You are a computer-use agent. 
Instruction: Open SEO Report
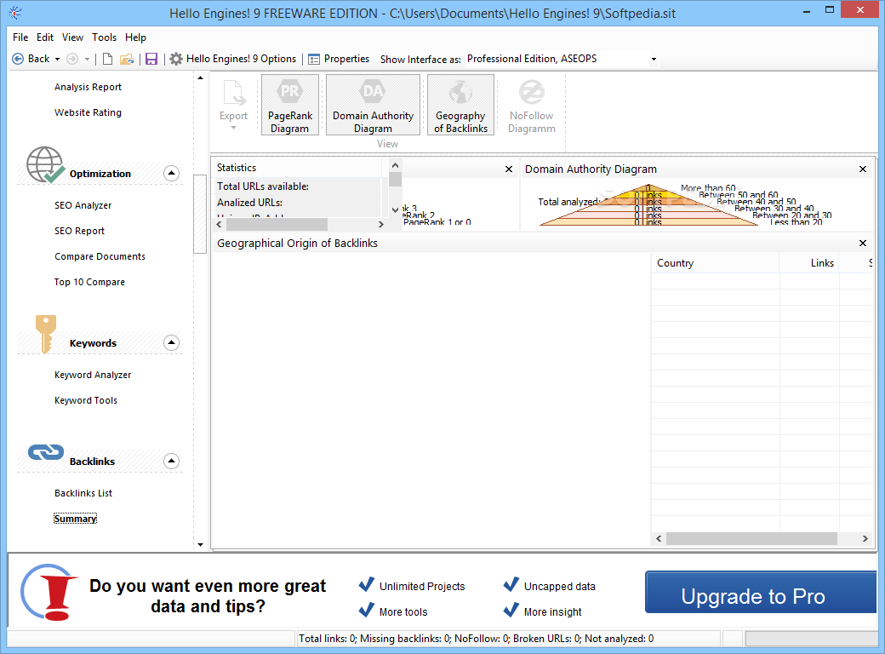pyautogui.click(x=80, y=231)
